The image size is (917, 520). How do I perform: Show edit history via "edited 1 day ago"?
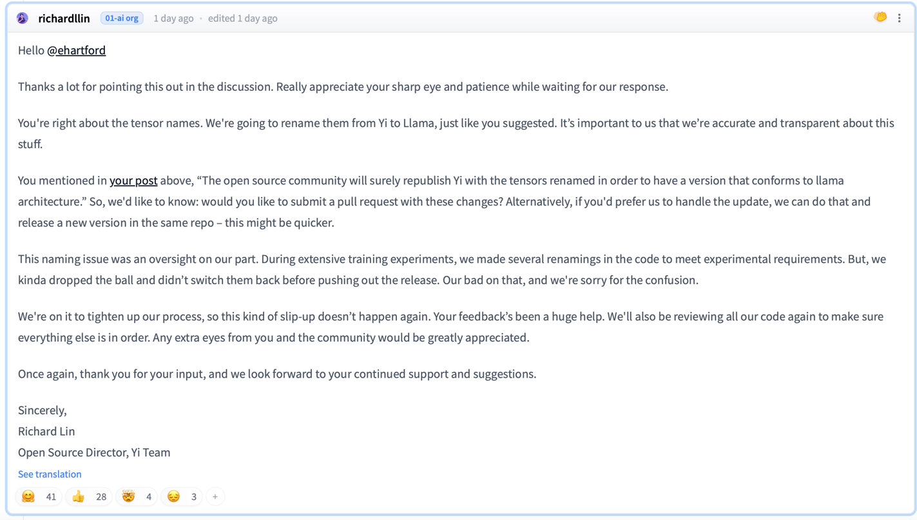tap(242, 18)
